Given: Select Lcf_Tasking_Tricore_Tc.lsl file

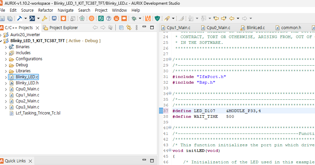Looking at the screenshot, I should coord(38,113).
